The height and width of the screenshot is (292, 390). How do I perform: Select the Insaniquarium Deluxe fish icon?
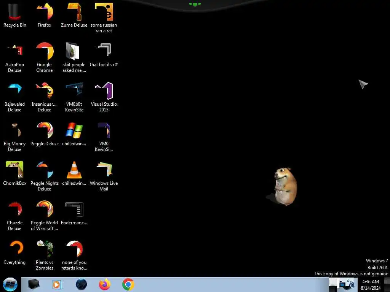click(45, 97)
